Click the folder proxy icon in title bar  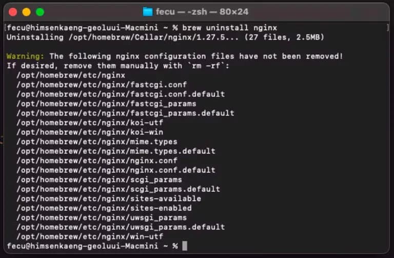(x=148, y=11)
